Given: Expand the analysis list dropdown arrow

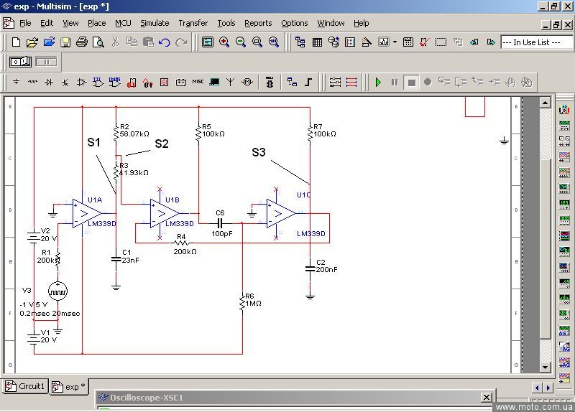Looking at the screenshot, I should click(x=395, y=42).
